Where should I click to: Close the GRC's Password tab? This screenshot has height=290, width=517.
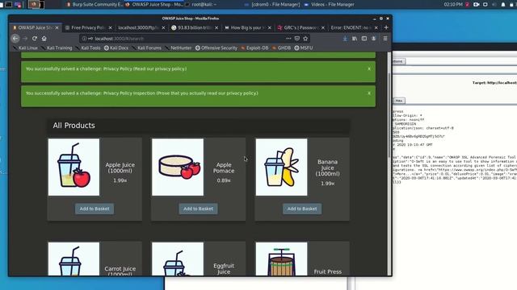[323, 28]
